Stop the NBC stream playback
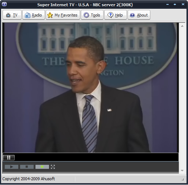Viewport: 188px width, 185px height. click(x=27, y=167)
